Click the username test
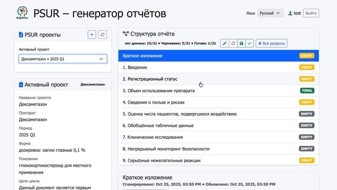 [297, 13]
